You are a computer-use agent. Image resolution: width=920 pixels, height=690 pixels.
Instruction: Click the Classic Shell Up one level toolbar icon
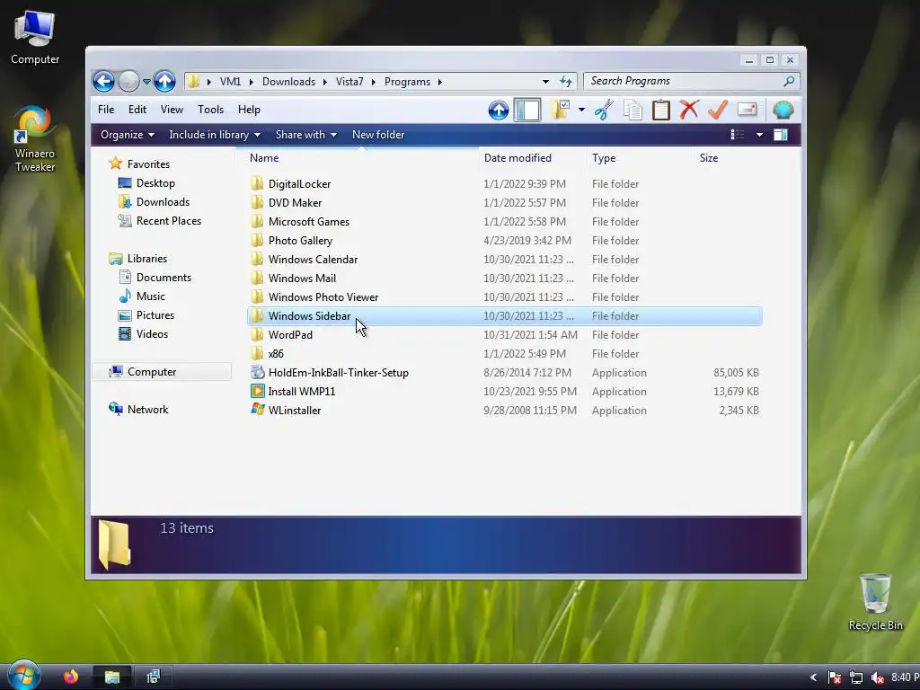click(498, 110)
